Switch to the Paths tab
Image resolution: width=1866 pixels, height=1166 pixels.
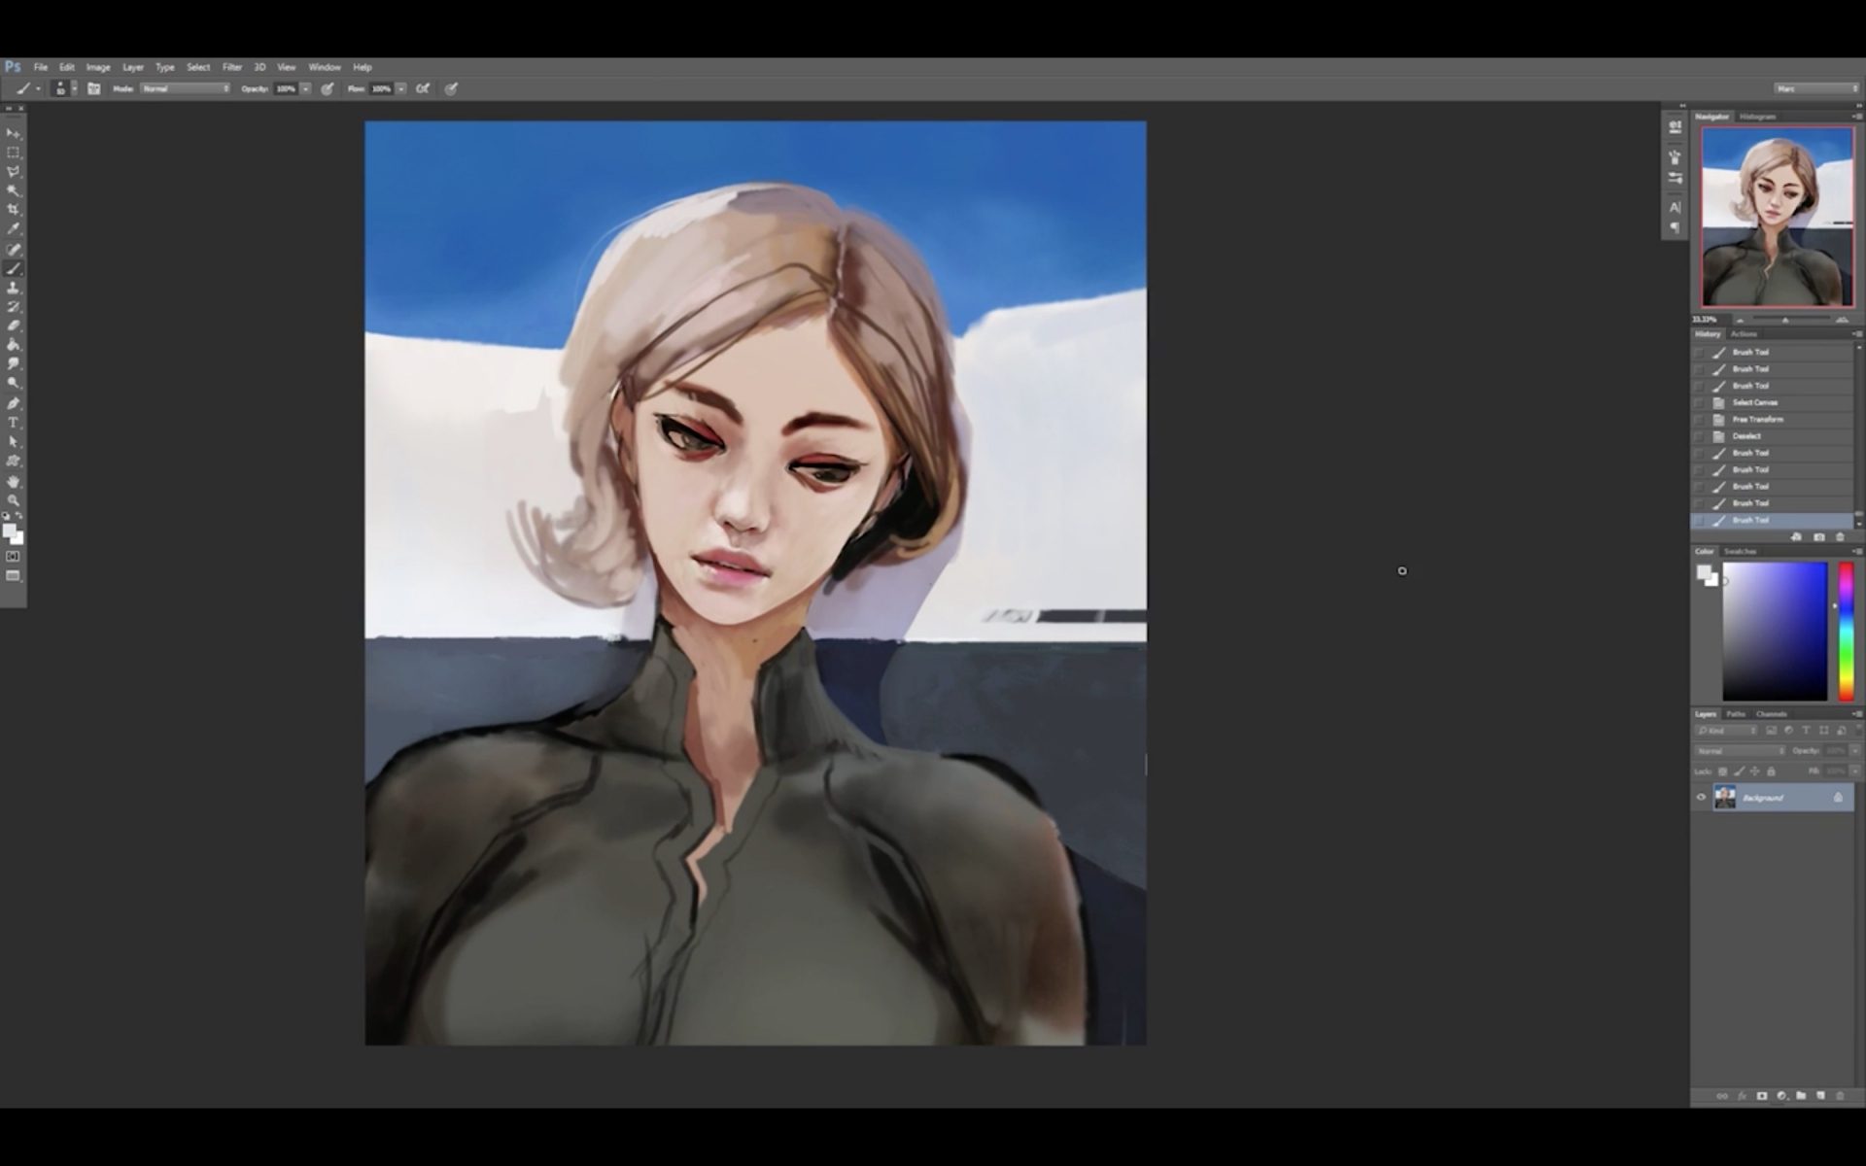[x=1736, y=714]
